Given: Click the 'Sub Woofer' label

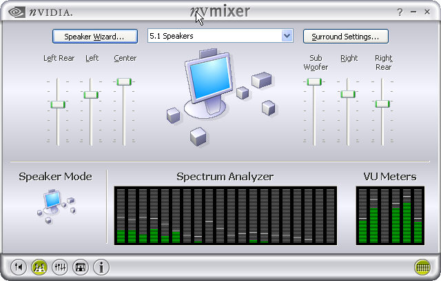Looking at the screenshot, I should coord(316,63).
